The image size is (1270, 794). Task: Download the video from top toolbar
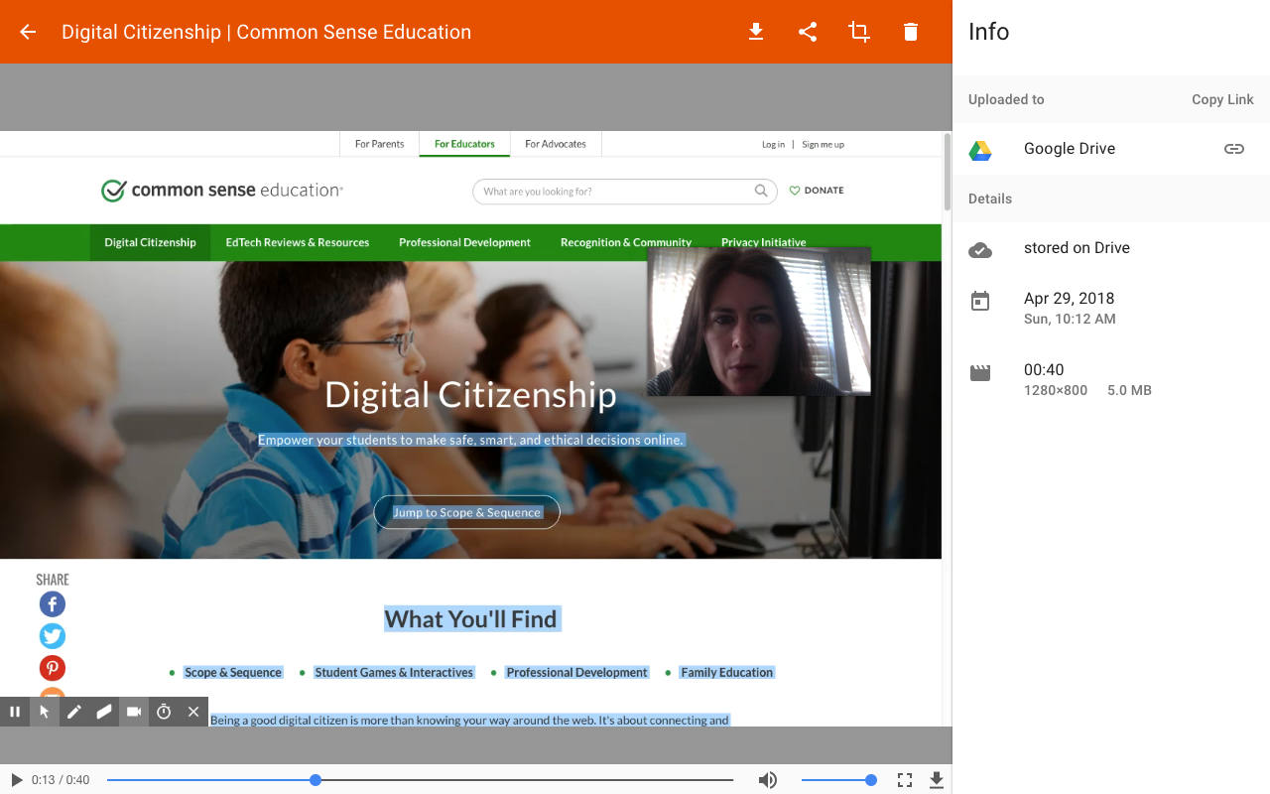[756, 32]
